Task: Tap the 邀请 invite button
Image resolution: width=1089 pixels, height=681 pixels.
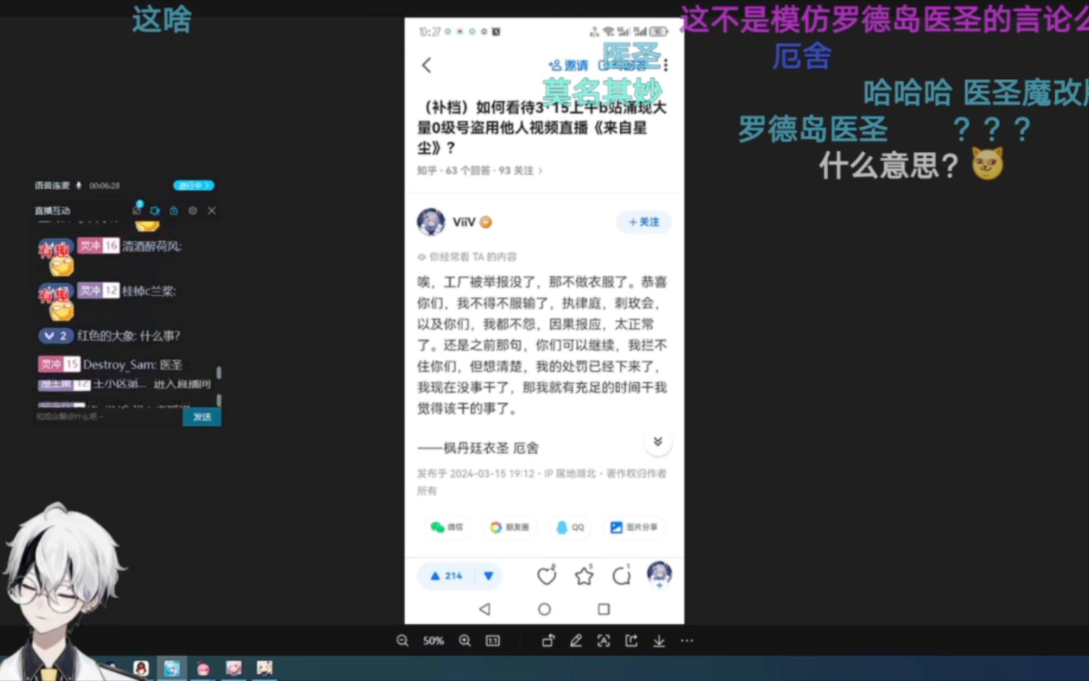Action: pyautogui.click(x=568, y=65)
